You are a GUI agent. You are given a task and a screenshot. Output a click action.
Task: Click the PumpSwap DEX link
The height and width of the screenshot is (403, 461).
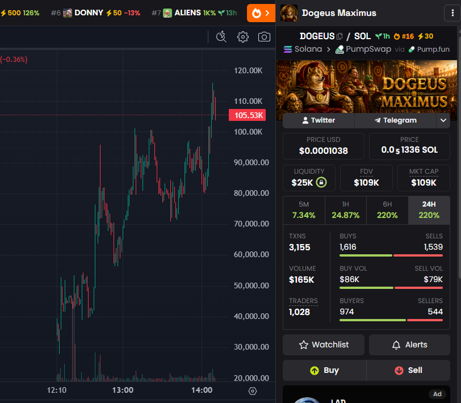tap(363, 49)
